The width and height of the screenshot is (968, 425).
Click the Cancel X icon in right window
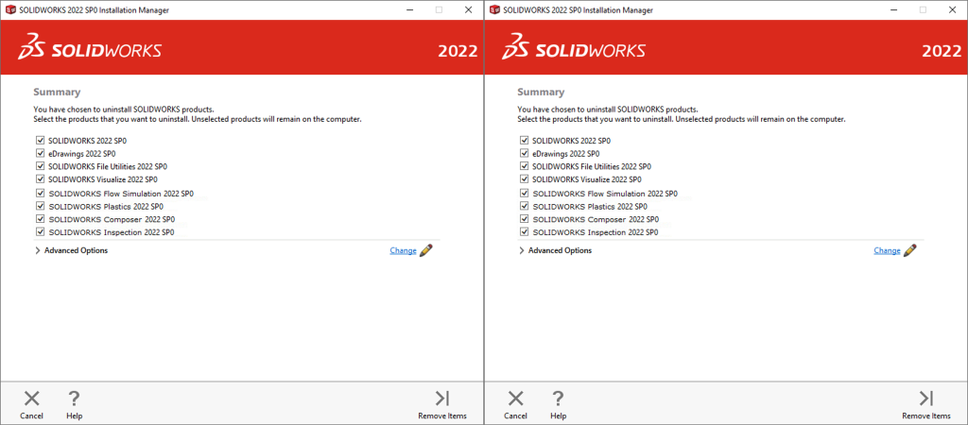[x=515, y=399]
